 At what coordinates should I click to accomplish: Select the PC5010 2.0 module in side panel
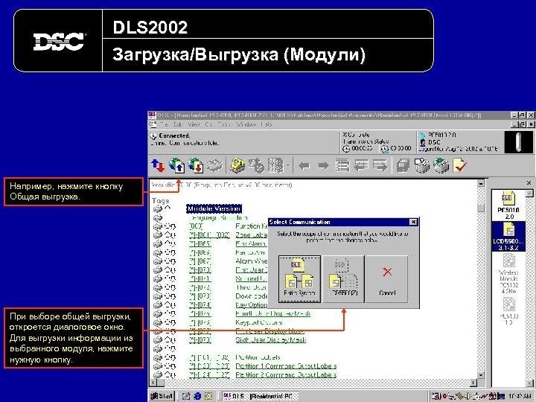click(508, 205)
